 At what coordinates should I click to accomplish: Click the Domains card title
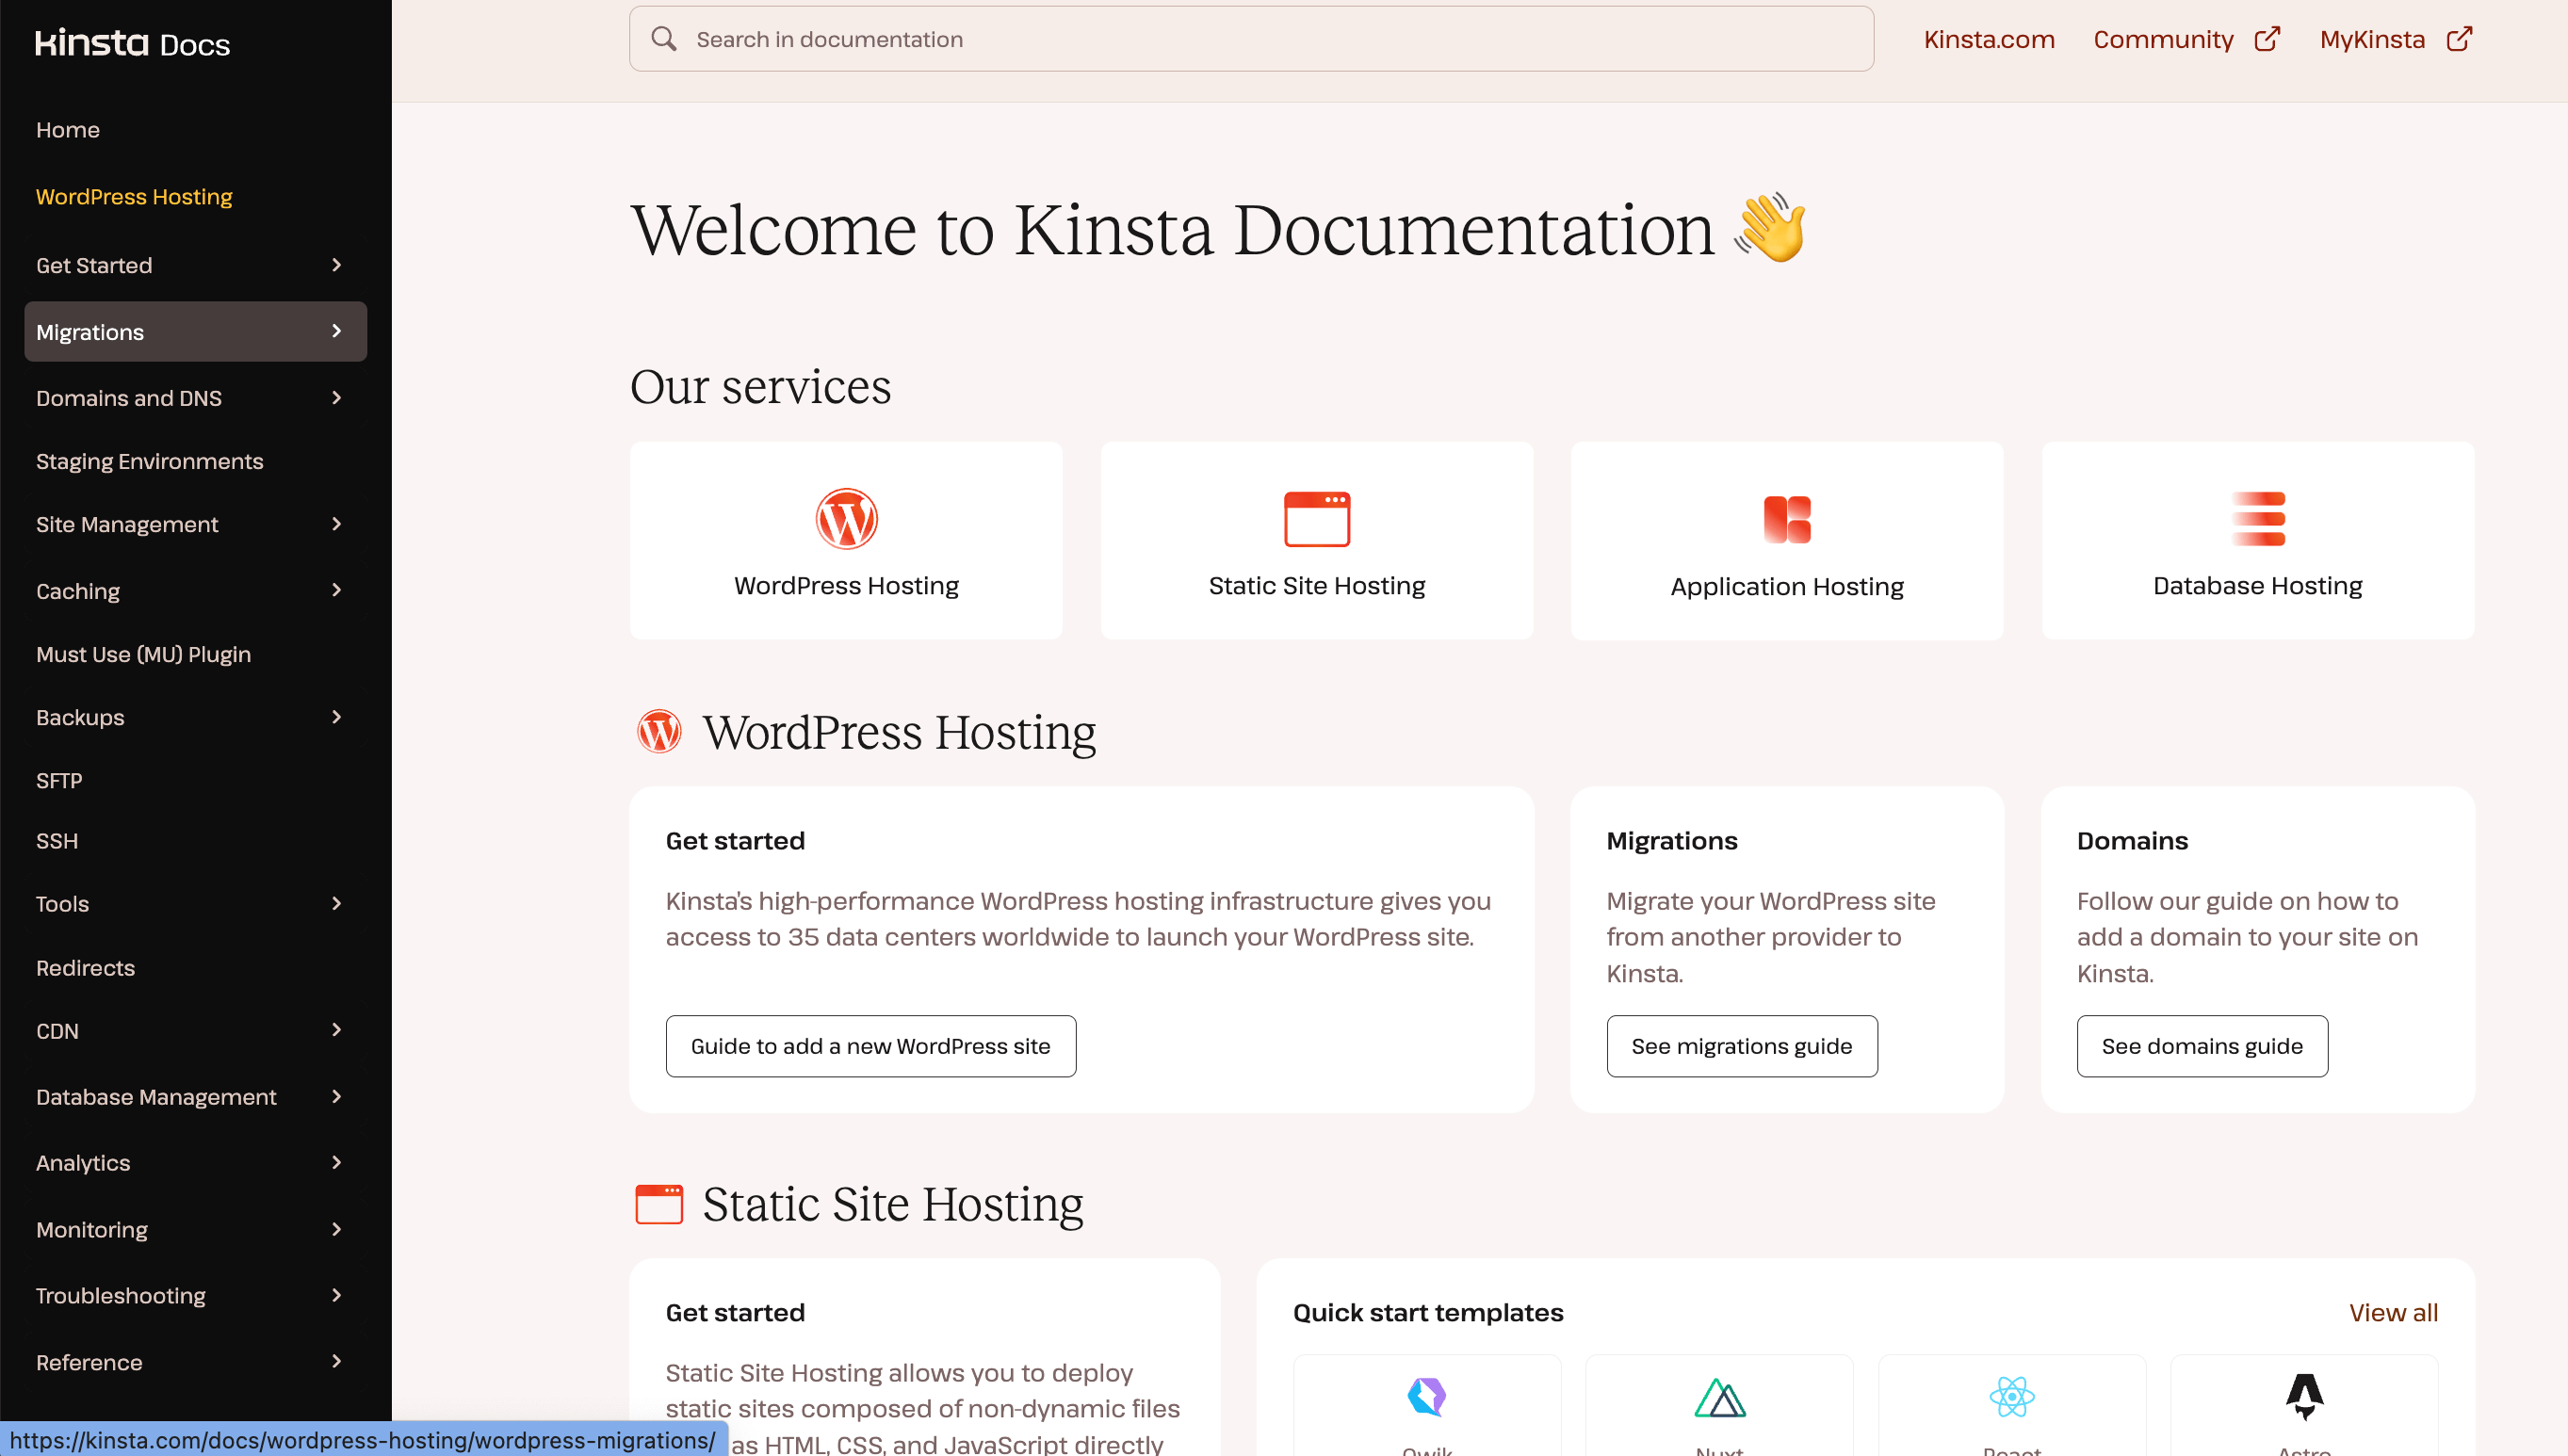2132,841
